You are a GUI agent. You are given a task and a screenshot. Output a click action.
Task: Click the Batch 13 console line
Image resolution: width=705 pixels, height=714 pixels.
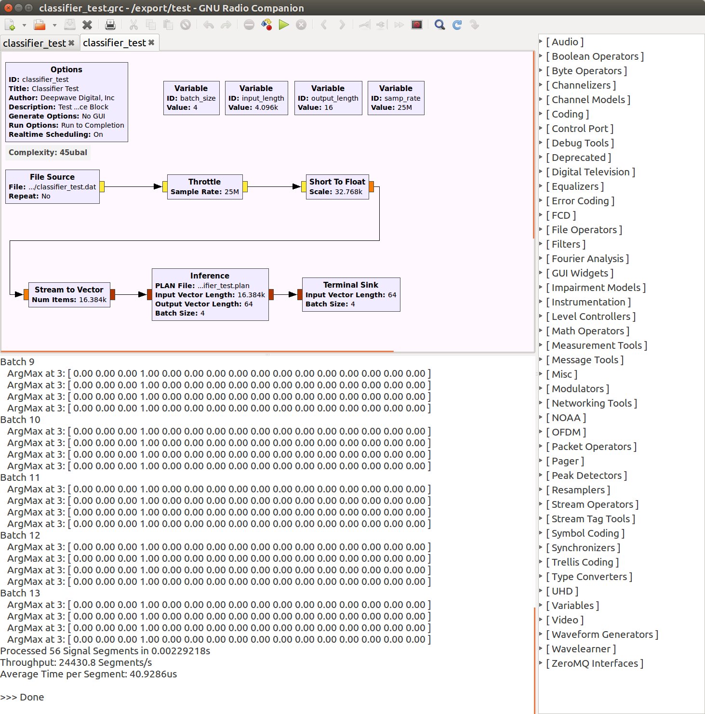click(20, 593)
